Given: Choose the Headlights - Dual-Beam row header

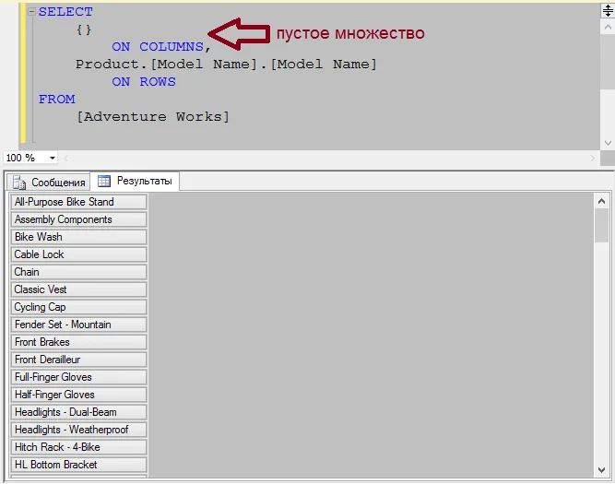Looking at the screenshot, I should (78, 412).
